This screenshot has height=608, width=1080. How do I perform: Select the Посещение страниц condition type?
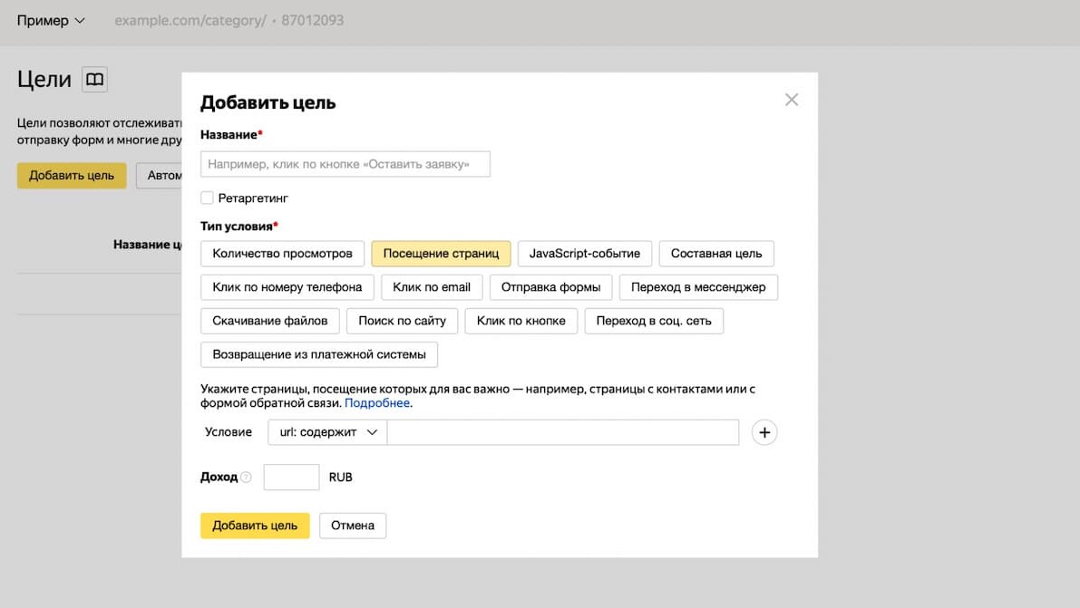point(441,254)
